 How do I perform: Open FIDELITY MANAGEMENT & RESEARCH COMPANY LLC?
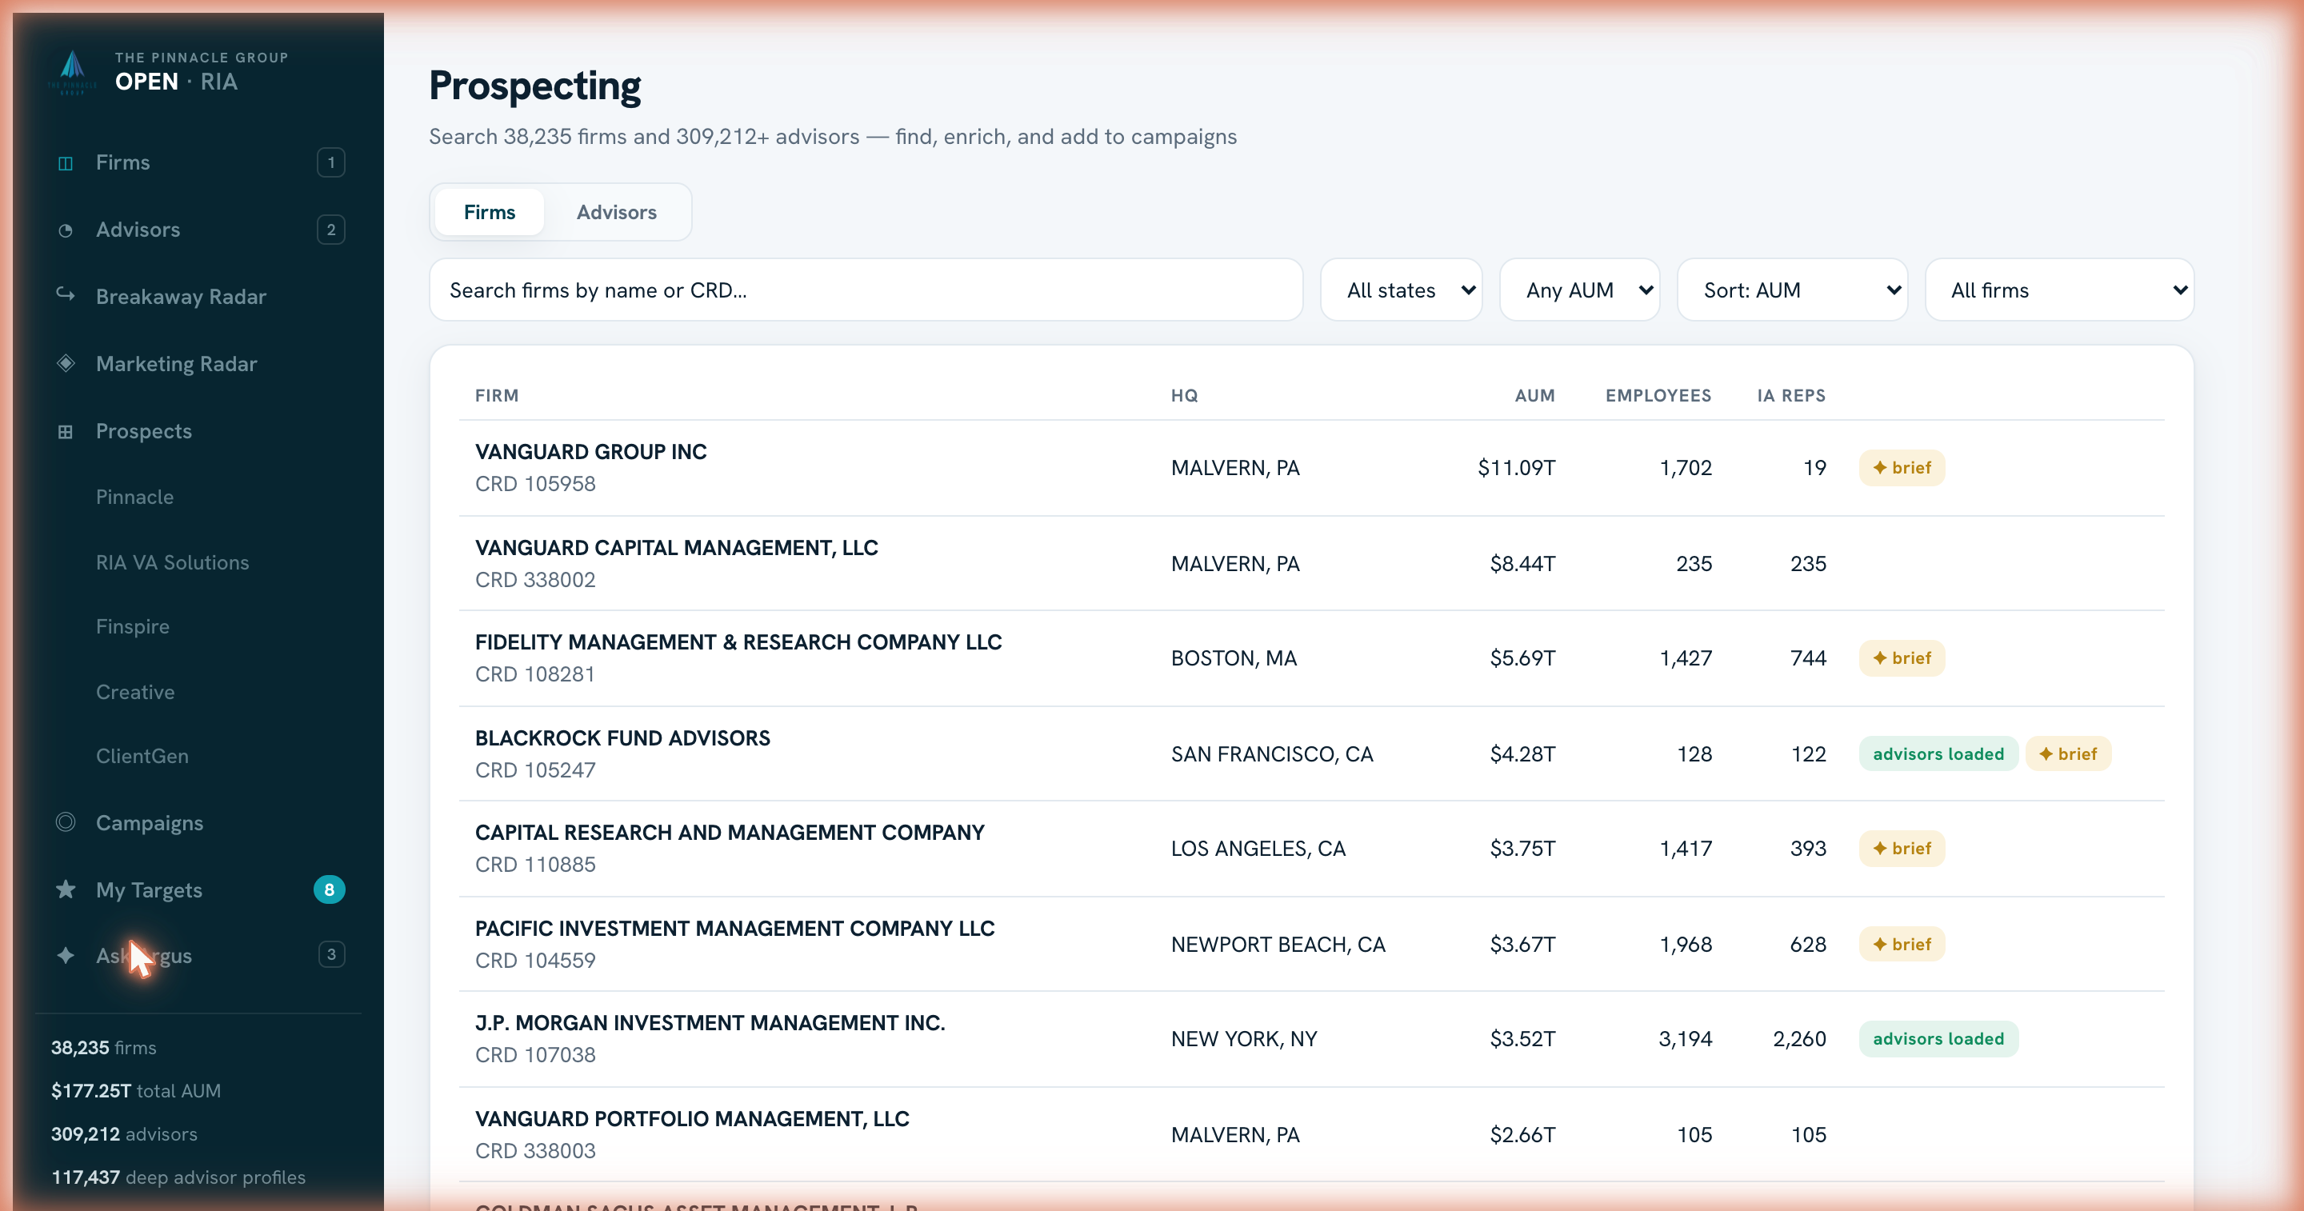point(1311,658)
